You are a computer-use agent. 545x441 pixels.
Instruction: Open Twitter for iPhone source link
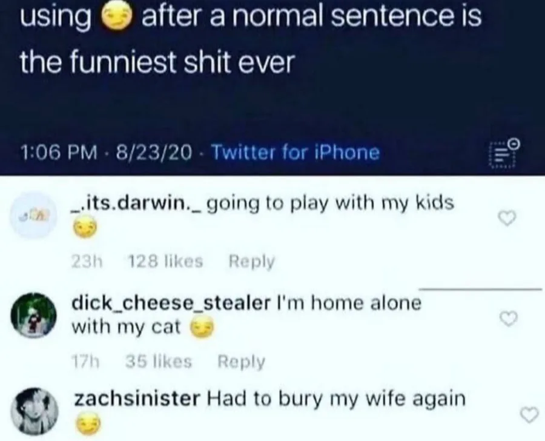[x=296, y=152]
